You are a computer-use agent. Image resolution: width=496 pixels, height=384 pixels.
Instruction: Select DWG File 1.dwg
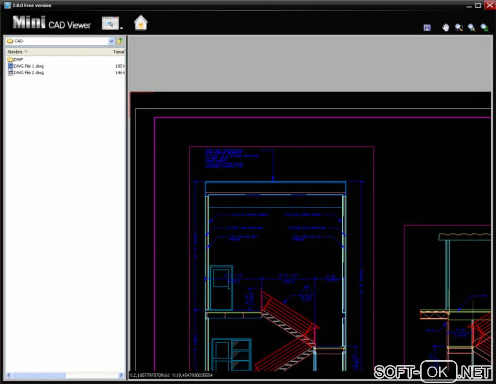coord(29,66)
